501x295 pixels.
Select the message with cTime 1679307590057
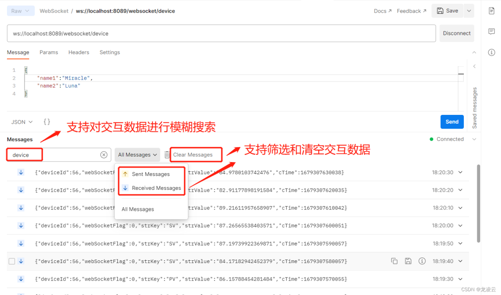click(x=238, y=243)
